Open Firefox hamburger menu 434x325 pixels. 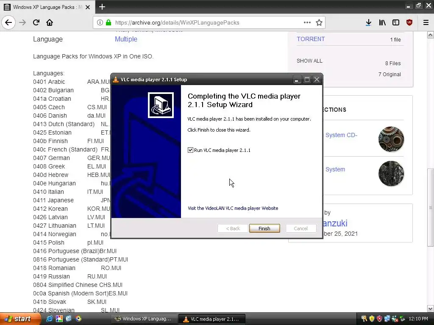point(426,22)
